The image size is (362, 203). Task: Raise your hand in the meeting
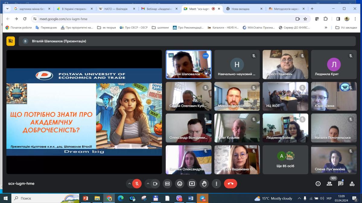click(204, 184)
